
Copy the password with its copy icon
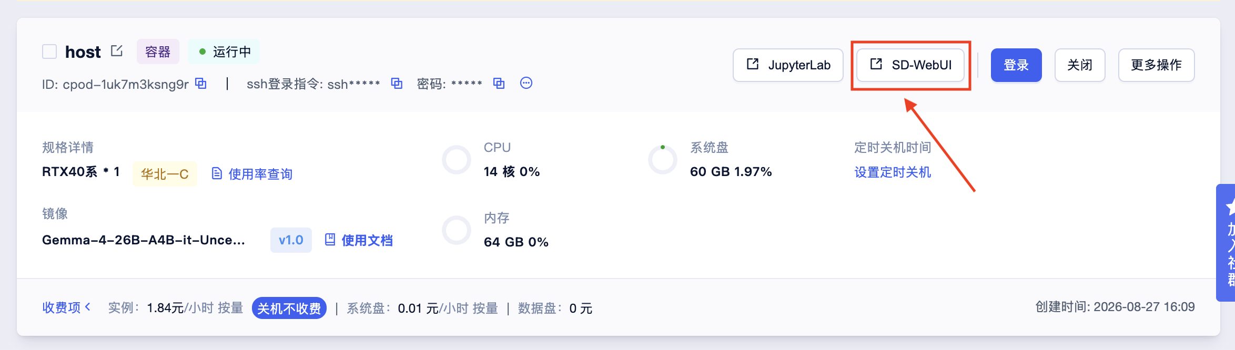[499, 83]
